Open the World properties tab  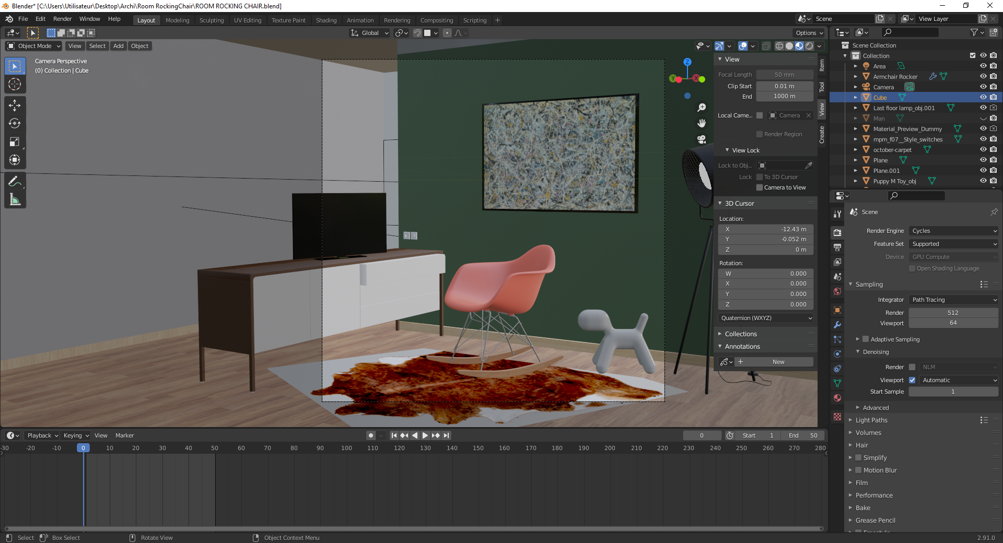(x=837, y=291)
